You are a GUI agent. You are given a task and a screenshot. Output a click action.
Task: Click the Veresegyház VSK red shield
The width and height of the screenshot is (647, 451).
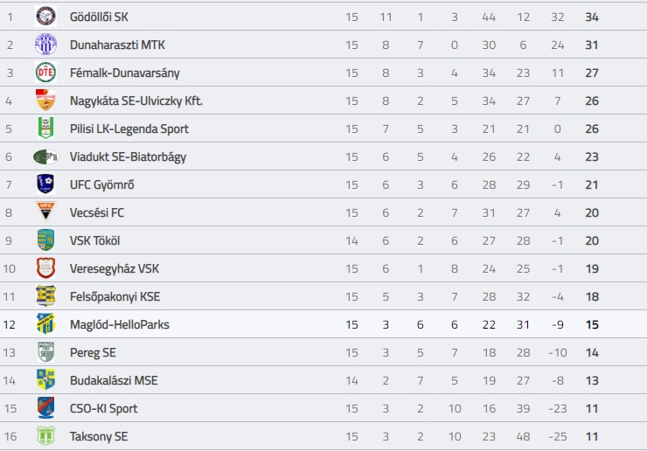[x=45, y=268]
